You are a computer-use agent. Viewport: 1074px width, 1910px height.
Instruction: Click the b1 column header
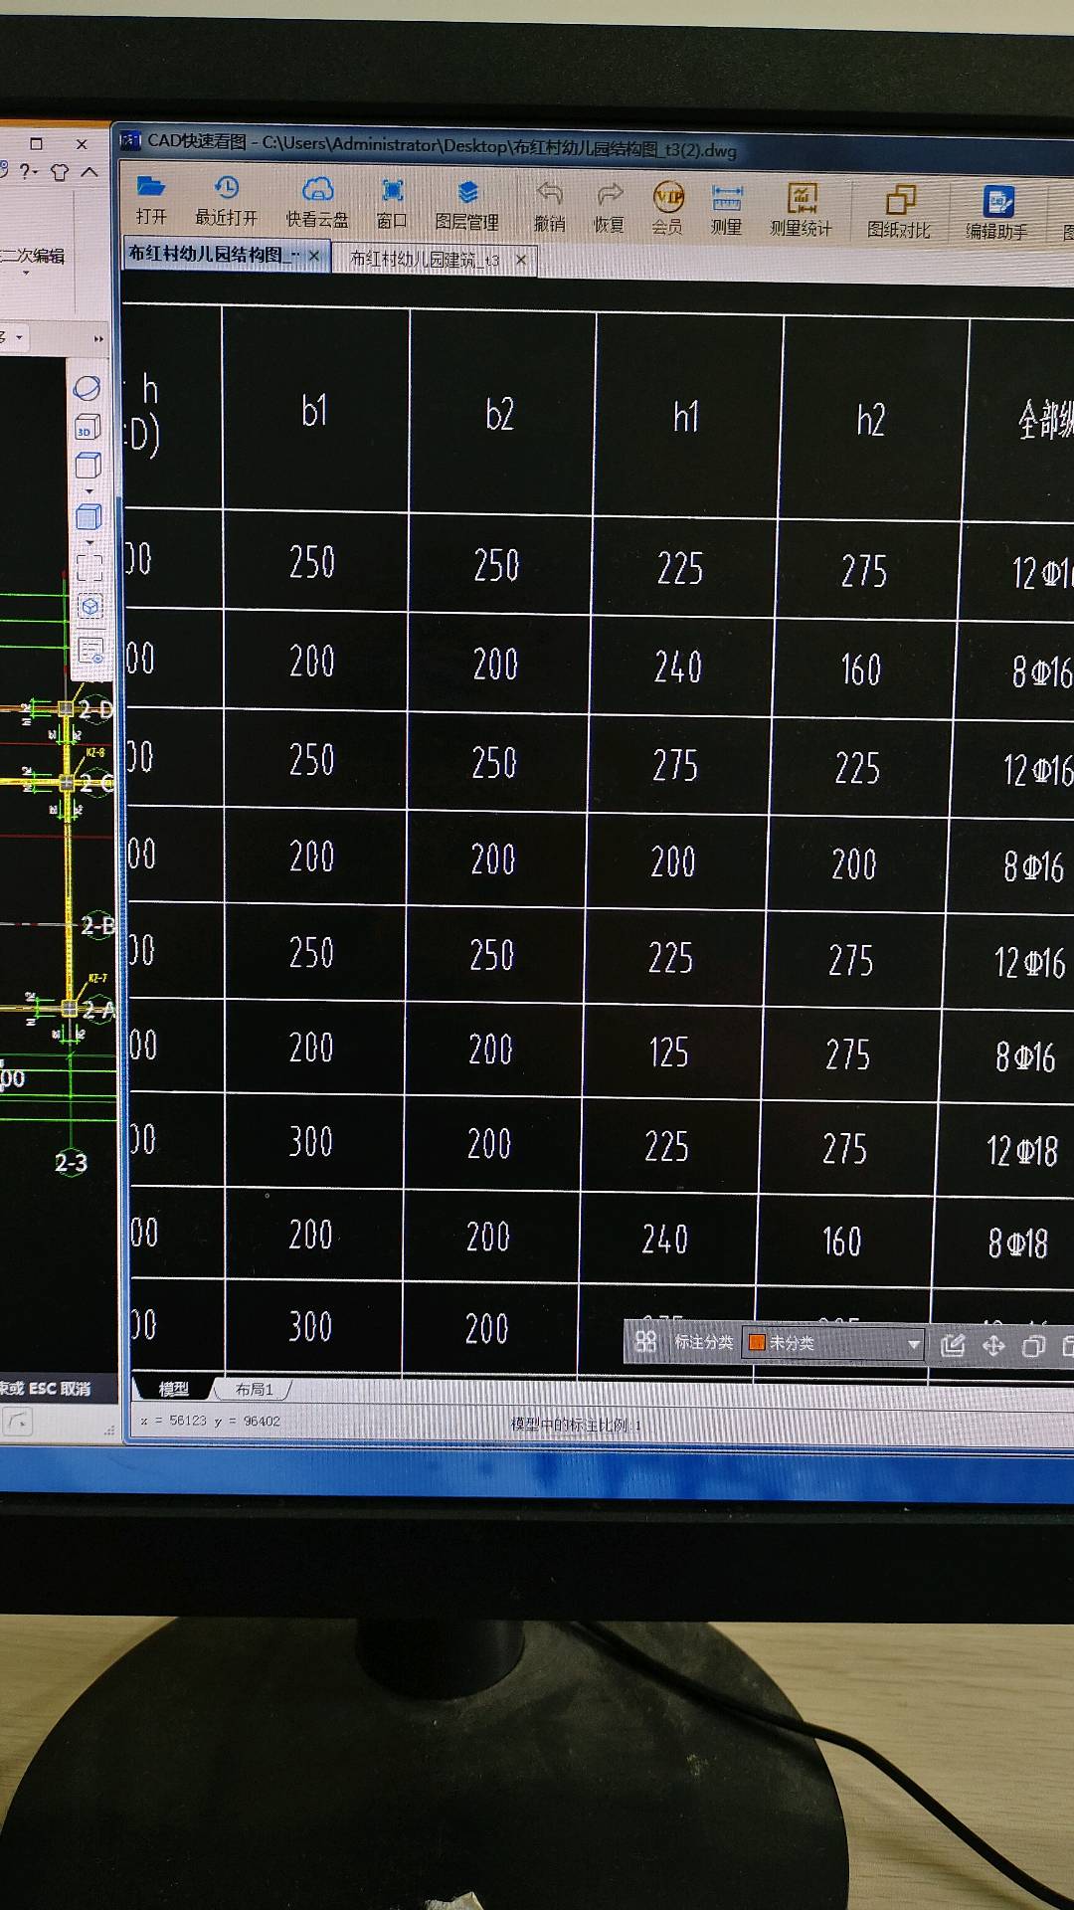tap(314, 411)
